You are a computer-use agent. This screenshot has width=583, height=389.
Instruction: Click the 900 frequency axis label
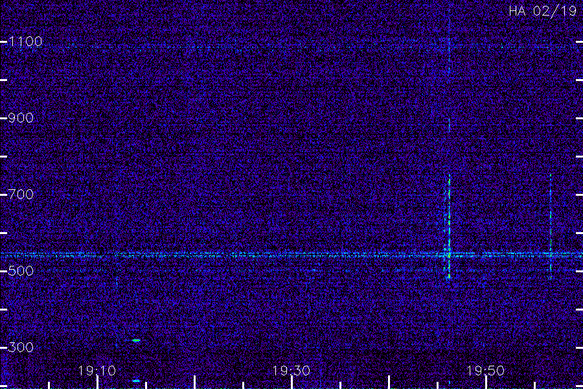(21, 118)
